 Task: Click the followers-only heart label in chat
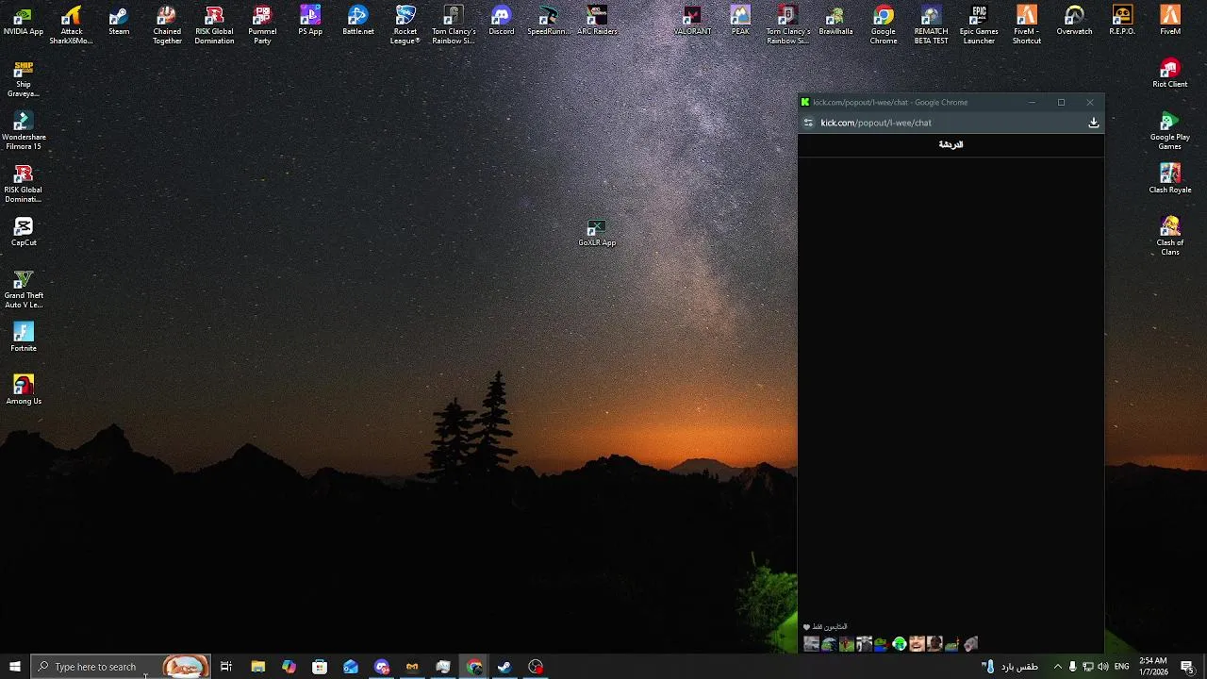point(825,626)
